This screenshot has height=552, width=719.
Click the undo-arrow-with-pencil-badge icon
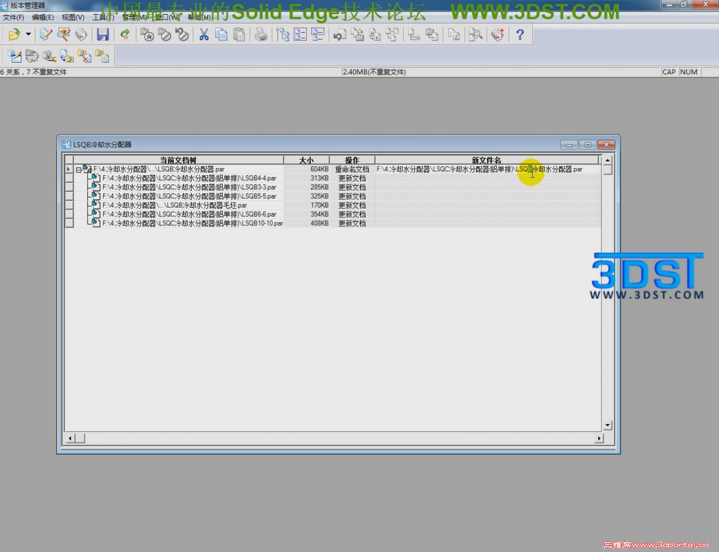[x=182, y=35]
